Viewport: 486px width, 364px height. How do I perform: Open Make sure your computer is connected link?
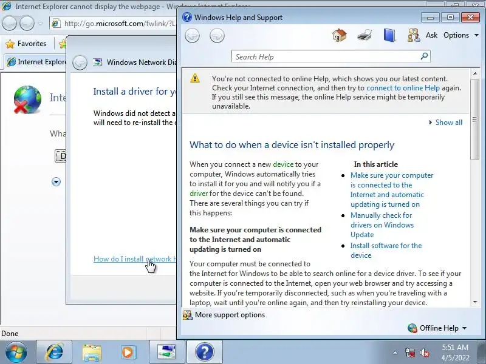point(392,190)
